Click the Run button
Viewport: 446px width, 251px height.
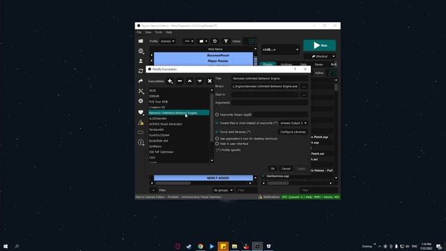click(x=319, y=45)
